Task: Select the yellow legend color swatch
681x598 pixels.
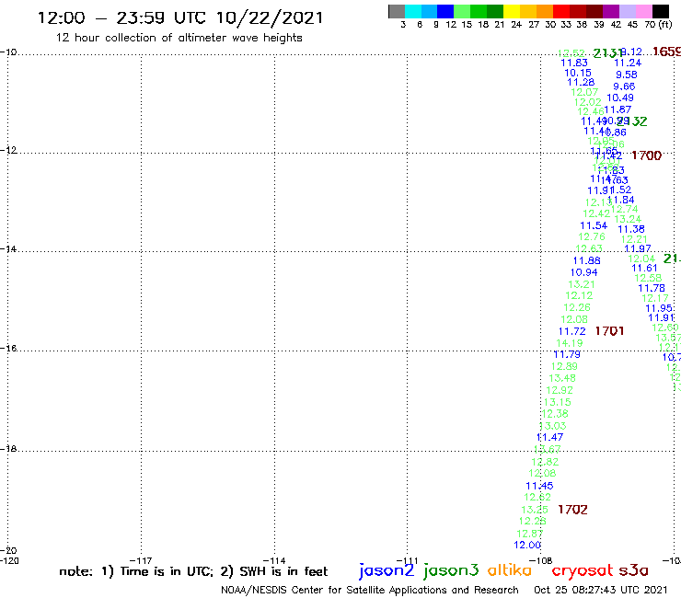Action: 512,11
